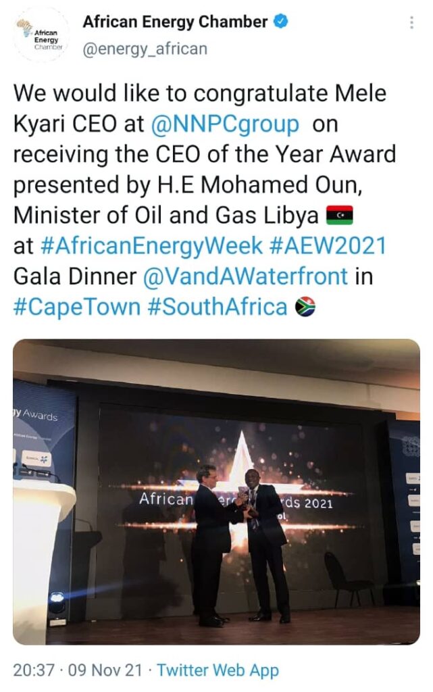
Task: Open the #AfricanEnergyWeek hashtag
Action: click(151, 247)
